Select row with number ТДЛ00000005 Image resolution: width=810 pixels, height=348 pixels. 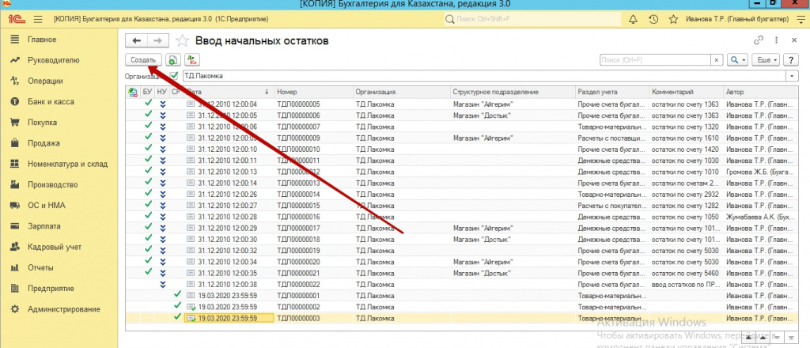click(462, 104)
